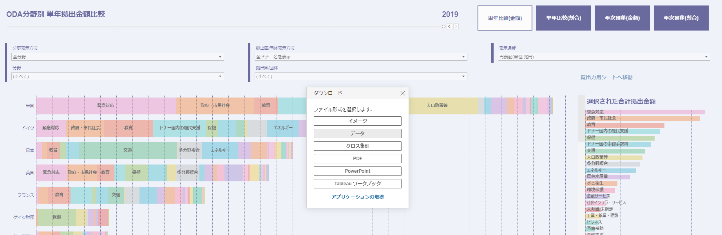Click 日本 多分野複合 bar segment
722x235 pixels.
(189, 150)
